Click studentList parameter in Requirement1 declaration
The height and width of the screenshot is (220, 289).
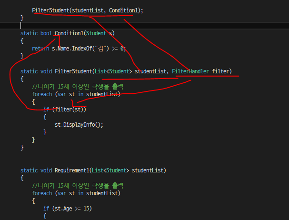coord(148,170)
